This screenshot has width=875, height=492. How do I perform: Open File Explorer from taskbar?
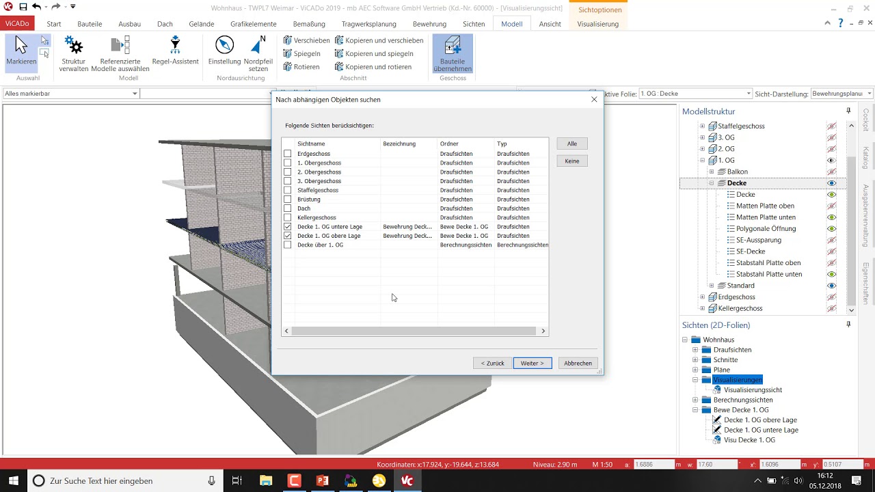265,481
